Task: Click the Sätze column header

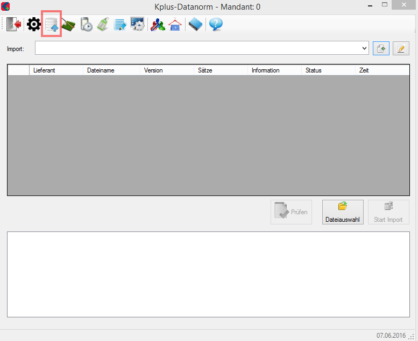Action: coord(221,70)
